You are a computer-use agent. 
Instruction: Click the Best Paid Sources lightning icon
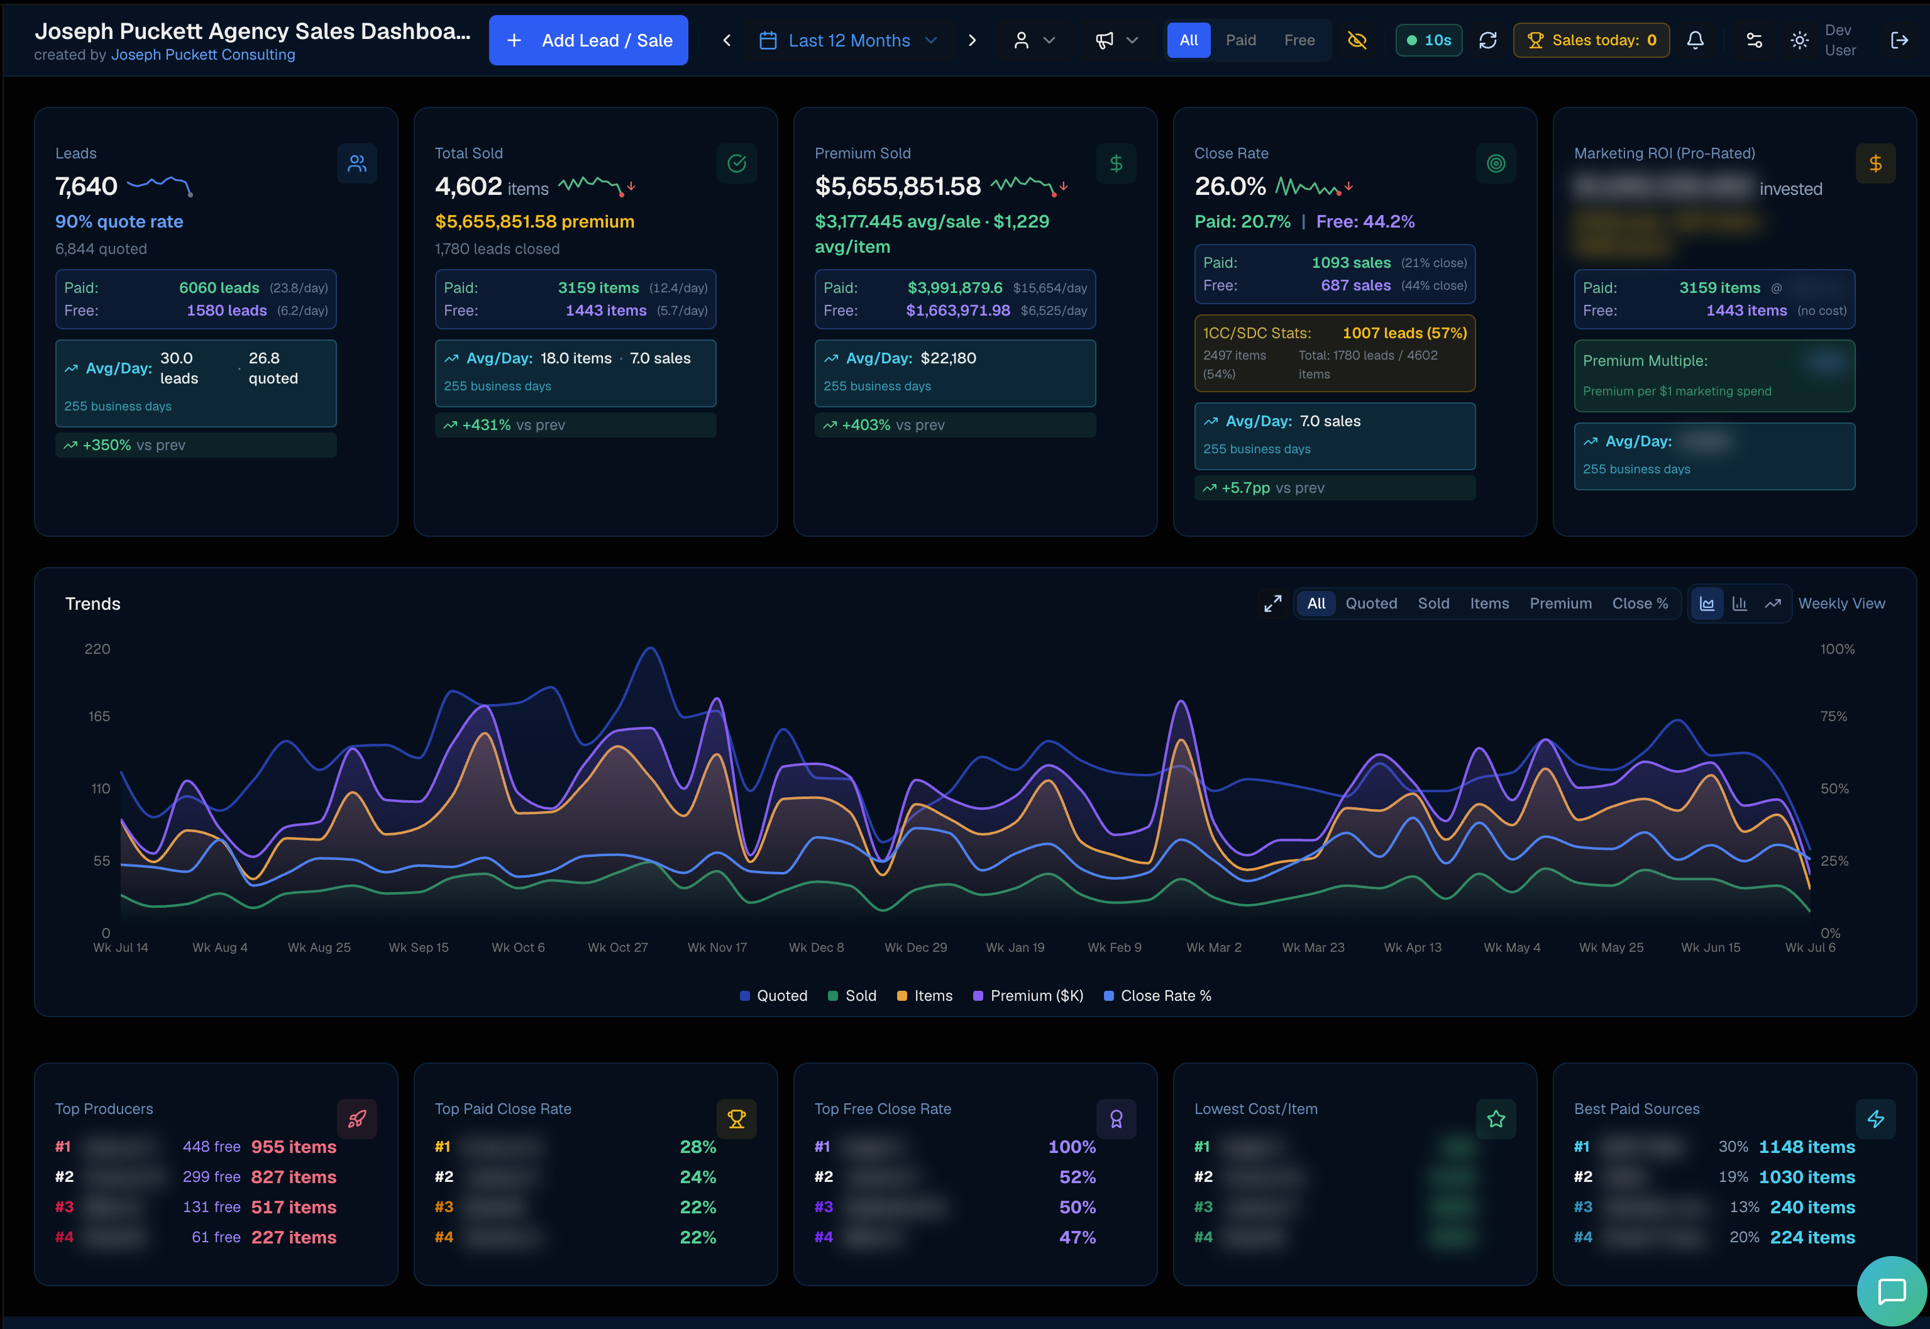pyautogui.click(x=1876, y=1119)
